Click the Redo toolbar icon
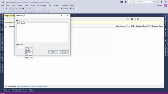168x94 pixels. [x=31, y=9]
